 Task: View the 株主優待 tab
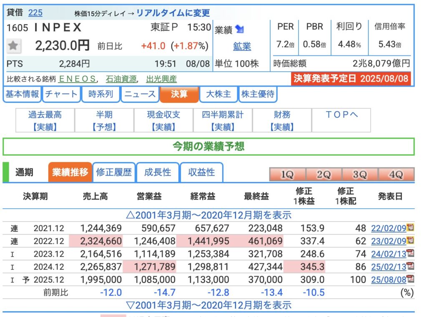[x=258, y=94]
